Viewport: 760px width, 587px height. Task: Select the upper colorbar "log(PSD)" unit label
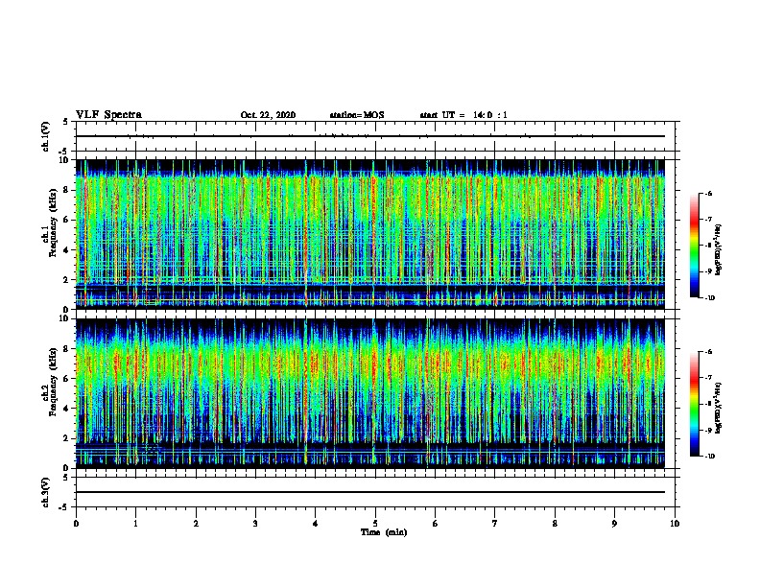[x=718, y=249]
